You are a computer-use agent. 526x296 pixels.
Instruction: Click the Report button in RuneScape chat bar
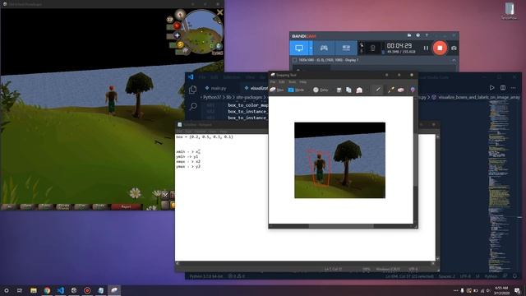coord(126,206)
